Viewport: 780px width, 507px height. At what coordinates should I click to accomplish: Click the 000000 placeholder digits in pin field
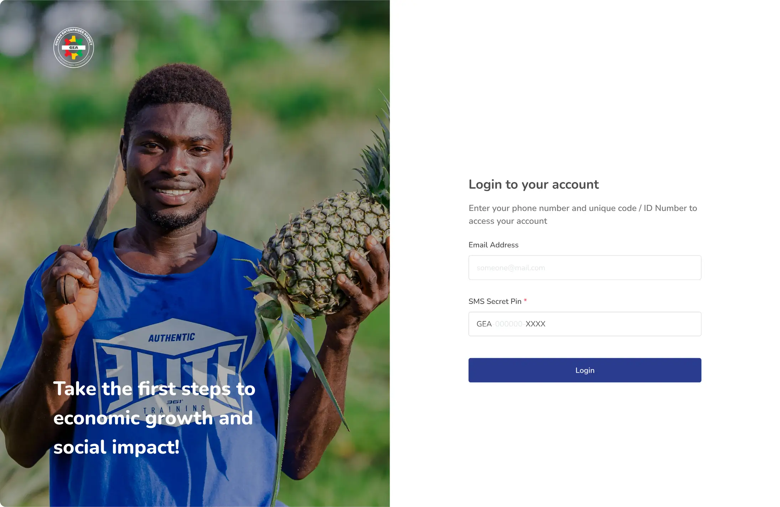509,324
